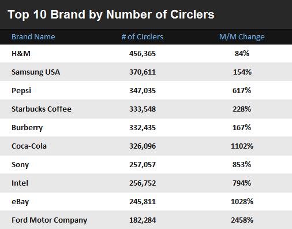292x229 pixels.
Task: Select the 1102% change value
Action: pyautogui.click(x=242, y=146)
